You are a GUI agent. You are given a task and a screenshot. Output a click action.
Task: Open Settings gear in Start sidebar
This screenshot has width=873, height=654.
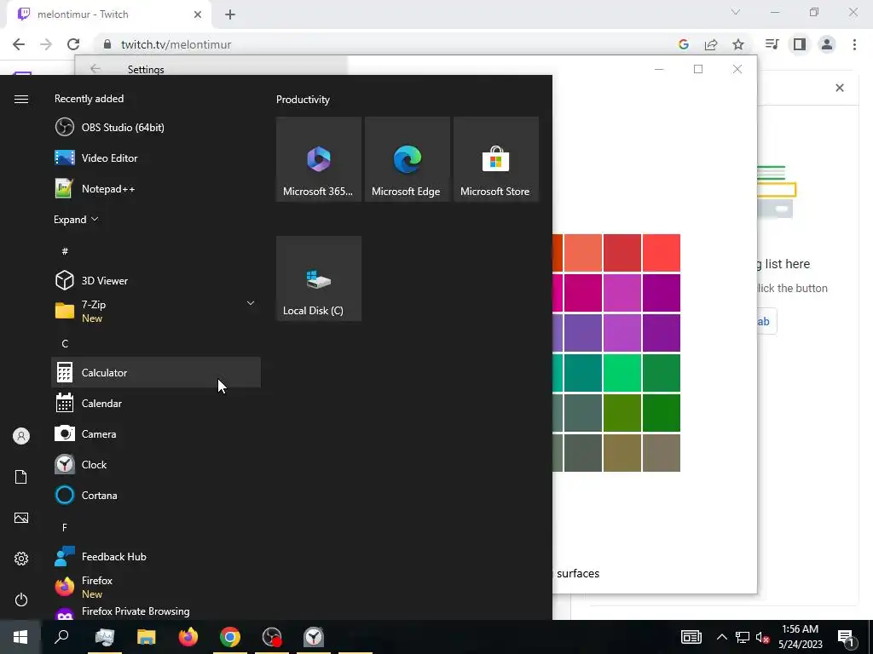[21, 559]
